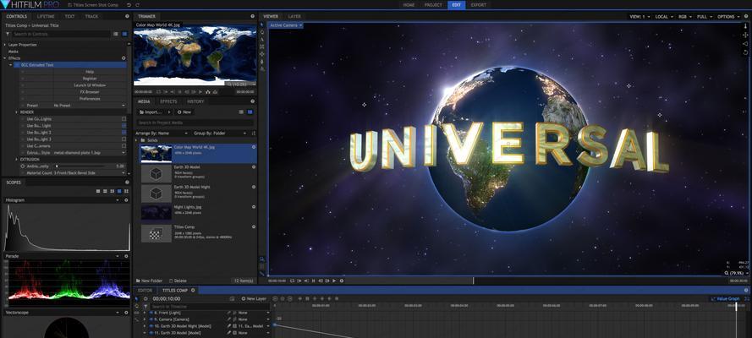Switch to the EDITOR timeline tab
This screenshot has height=338, width=752.
[x=145, y=290]
